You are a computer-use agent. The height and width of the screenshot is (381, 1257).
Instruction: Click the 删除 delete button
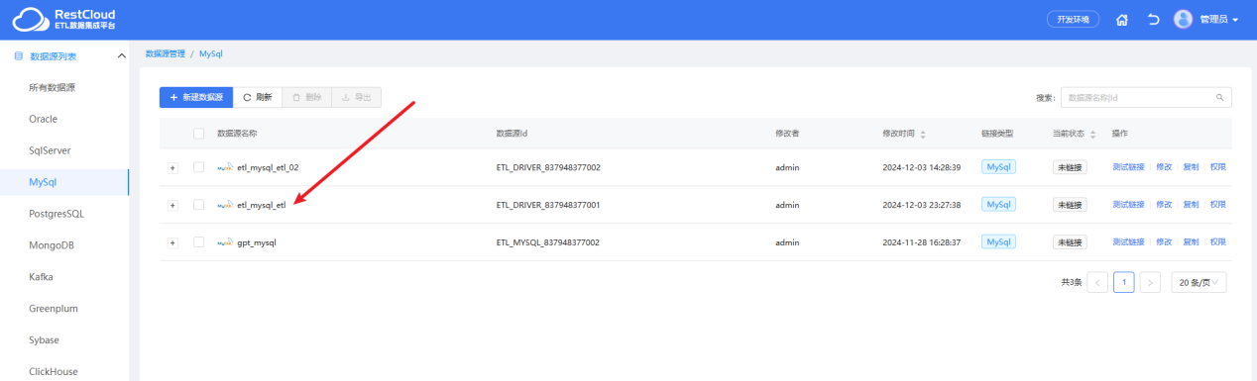tap(306, 97)
